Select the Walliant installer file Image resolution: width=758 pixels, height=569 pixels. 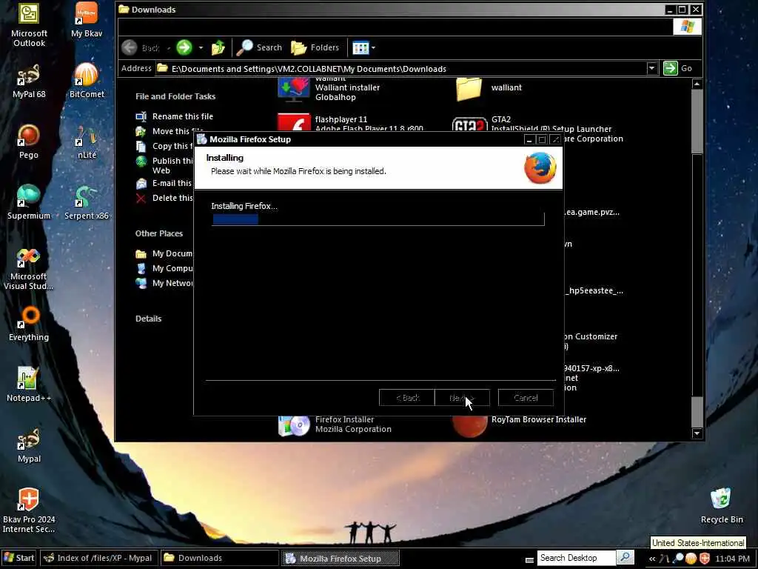[329, 90]
